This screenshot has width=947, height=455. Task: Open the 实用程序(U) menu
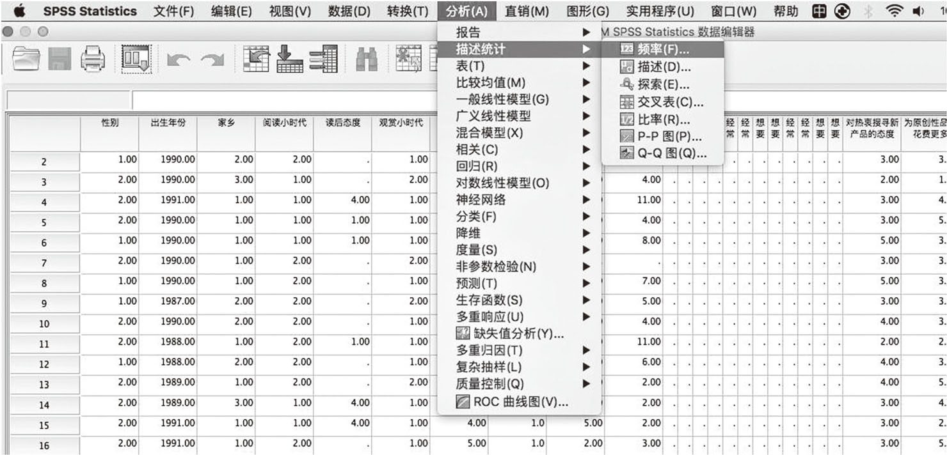click(660, 11)
